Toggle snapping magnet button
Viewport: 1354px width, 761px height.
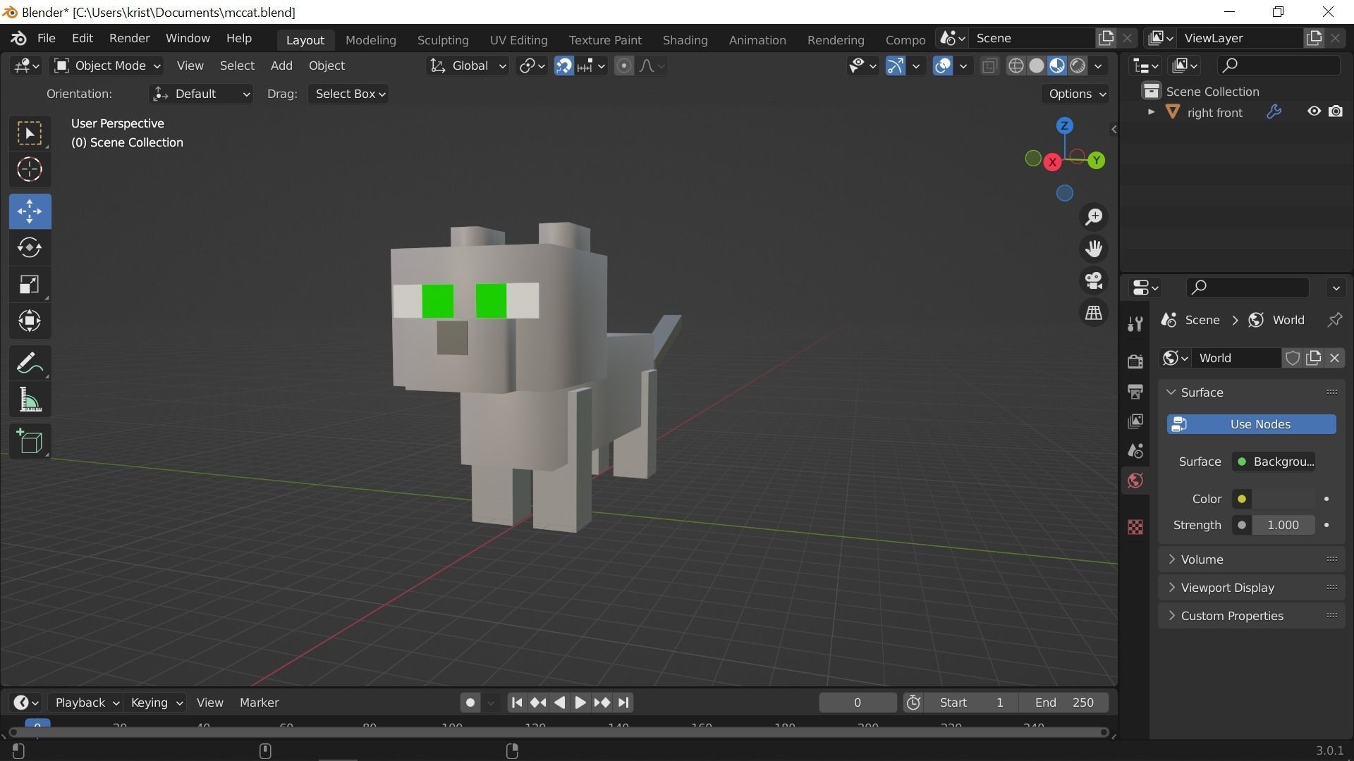[563, 66]
